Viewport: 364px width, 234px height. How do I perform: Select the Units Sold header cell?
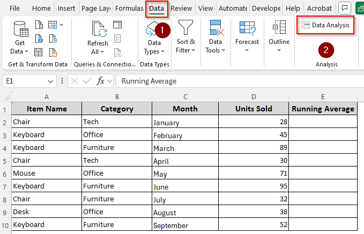coord(254,109)
